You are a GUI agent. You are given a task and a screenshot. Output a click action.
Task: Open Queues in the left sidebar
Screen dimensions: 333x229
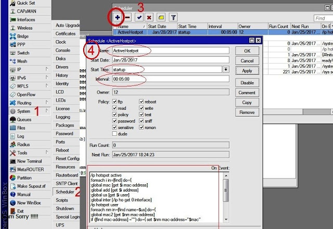pyautogui.click(x=24, y=119)
